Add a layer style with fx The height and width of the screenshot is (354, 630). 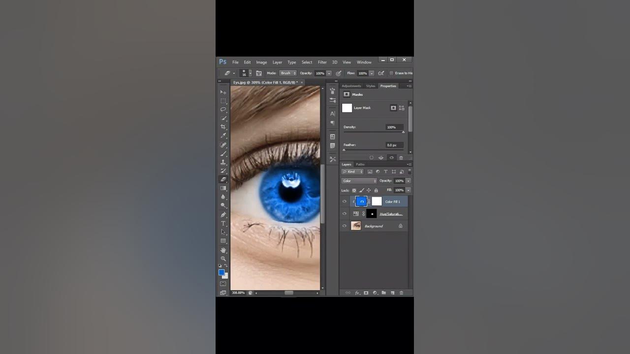357,293
